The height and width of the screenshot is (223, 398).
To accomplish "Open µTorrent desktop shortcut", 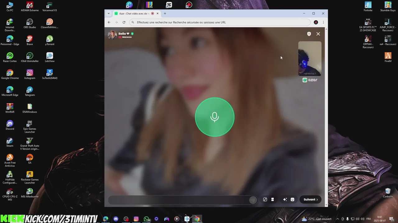I will coord(49,41).
